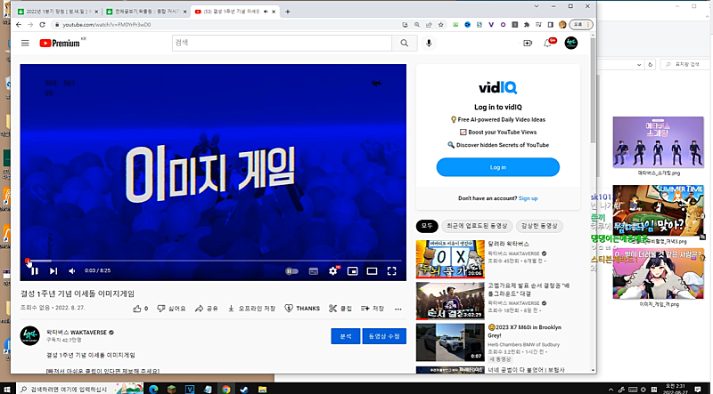Open Minecraft from the taskbar
The image size is (713, 394).
171,389
